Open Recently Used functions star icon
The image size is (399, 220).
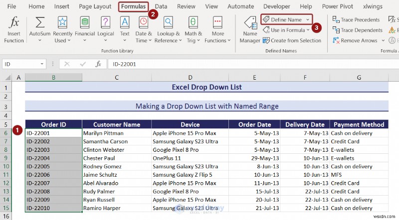click(62, 22)
